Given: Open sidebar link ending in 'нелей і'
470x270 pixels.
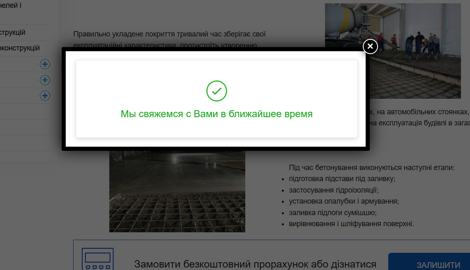Looking at the screenshot, I should click(11, 5).
